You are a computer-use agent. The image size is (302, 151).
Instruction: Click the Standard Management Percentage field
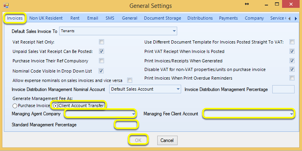[126, 125]
